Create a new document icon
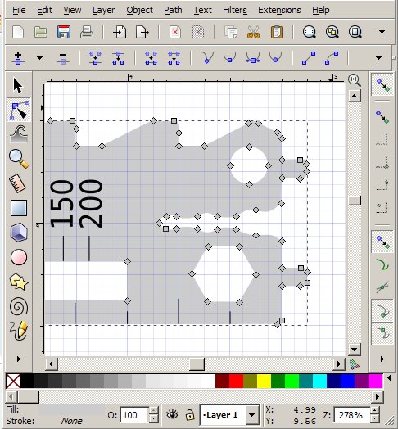The image size is (398, 429). [18, 32]
